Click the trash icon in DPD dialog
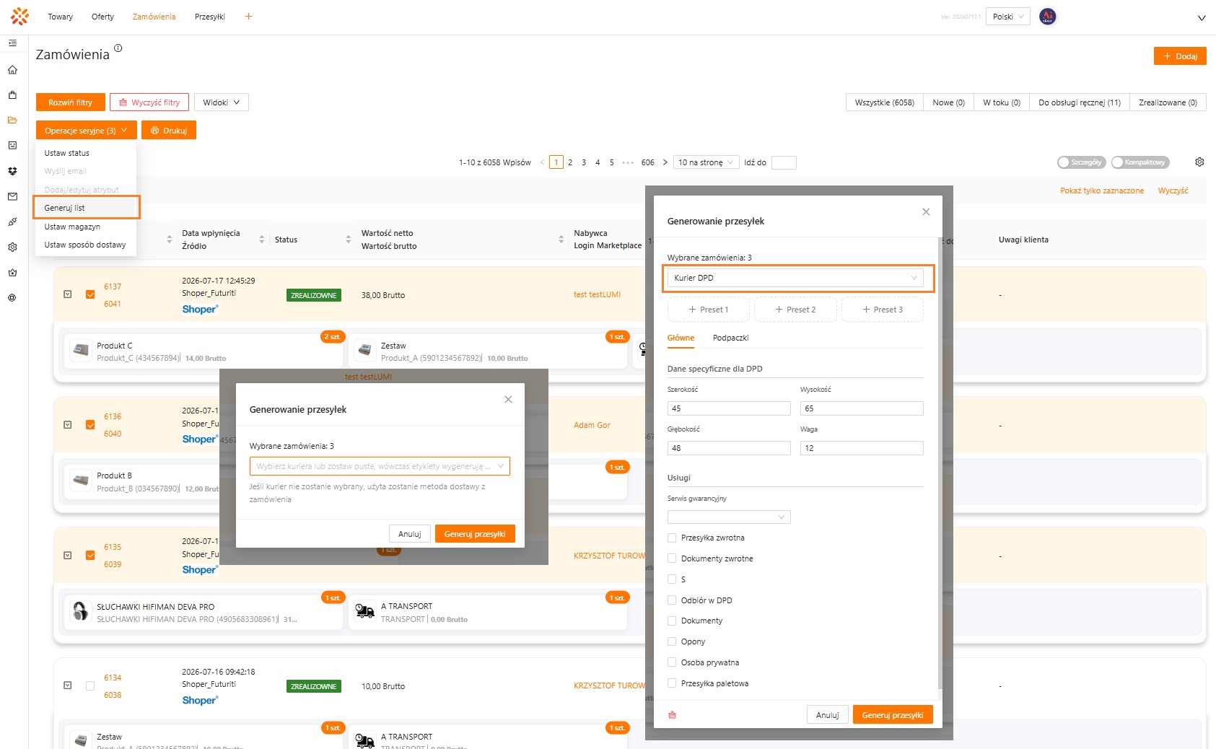 673,715
